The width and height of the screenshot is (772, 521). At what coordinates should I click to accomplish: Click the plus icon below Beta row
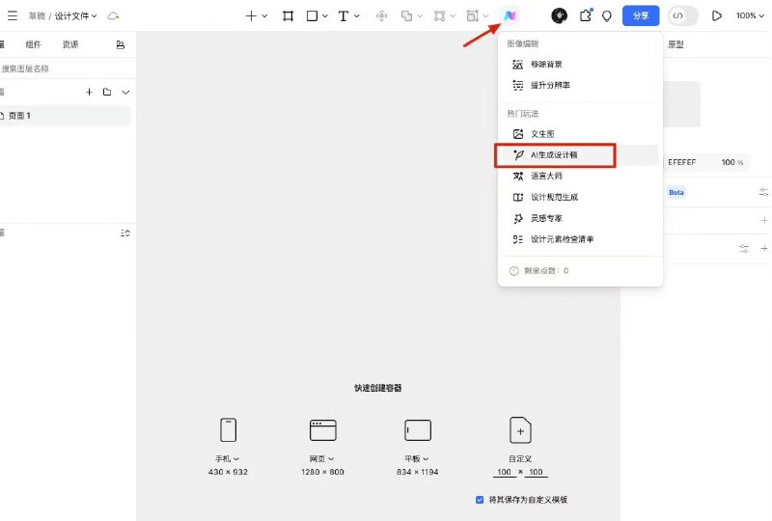764,220
